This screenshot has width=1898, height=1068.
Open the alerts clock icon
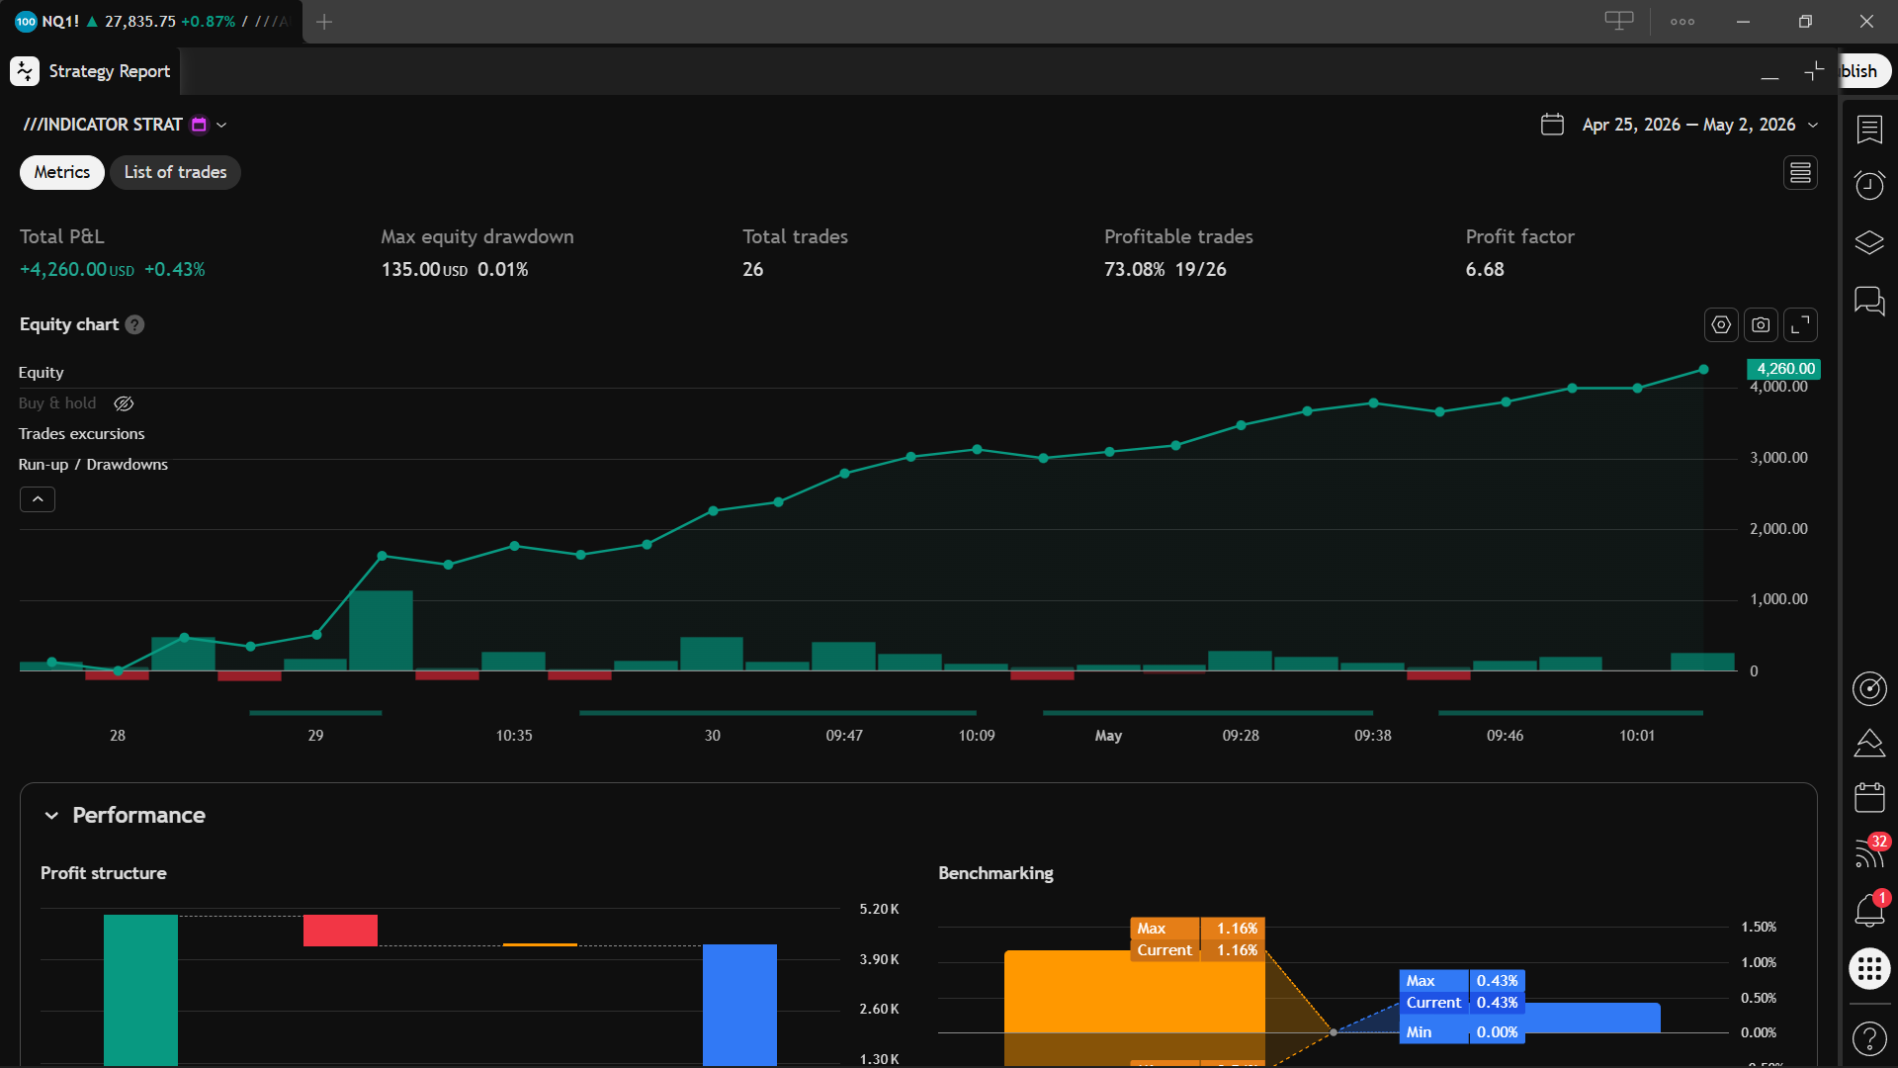[x=1869, y=185]
